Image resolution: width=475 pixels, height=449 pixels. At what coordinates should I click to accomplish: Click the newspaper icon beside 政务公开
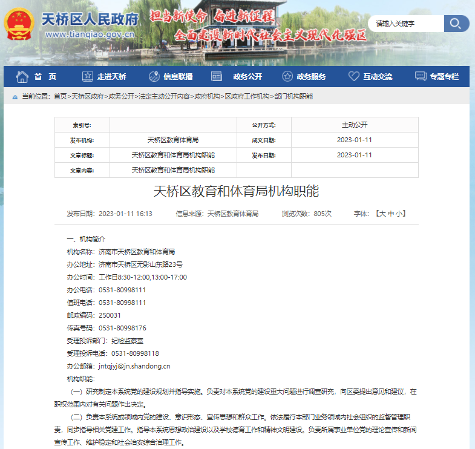coord(216,76)
